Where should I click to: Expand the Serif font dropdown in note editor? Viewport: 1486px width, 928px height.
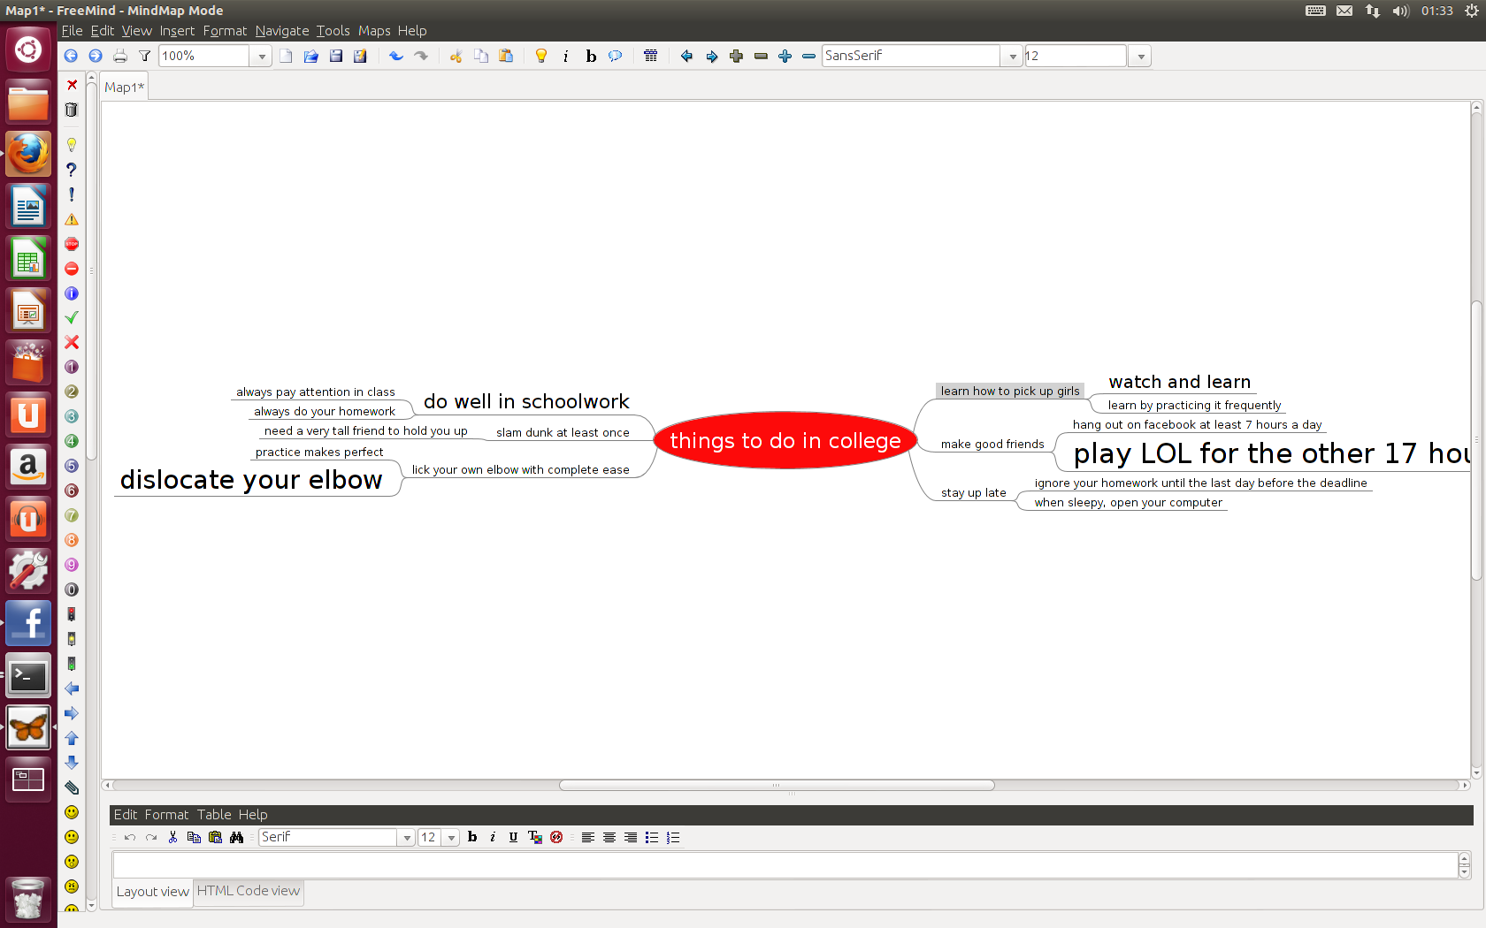(x=407, y=837)
